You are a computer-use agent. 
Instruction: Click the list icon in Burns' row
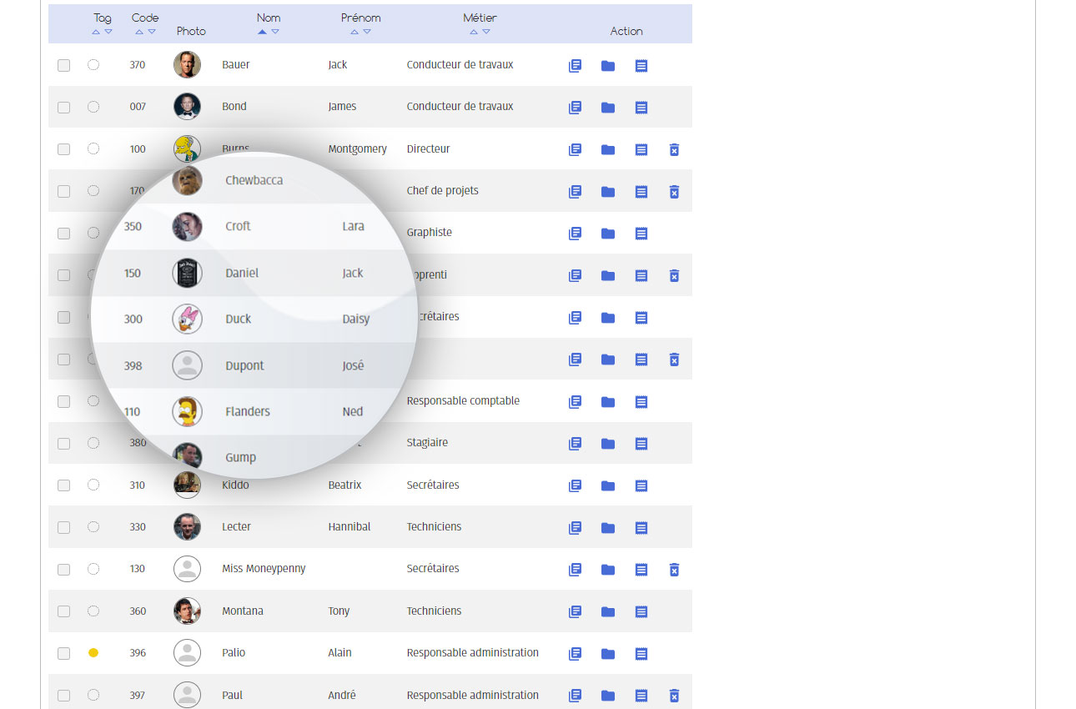point(641,150)
